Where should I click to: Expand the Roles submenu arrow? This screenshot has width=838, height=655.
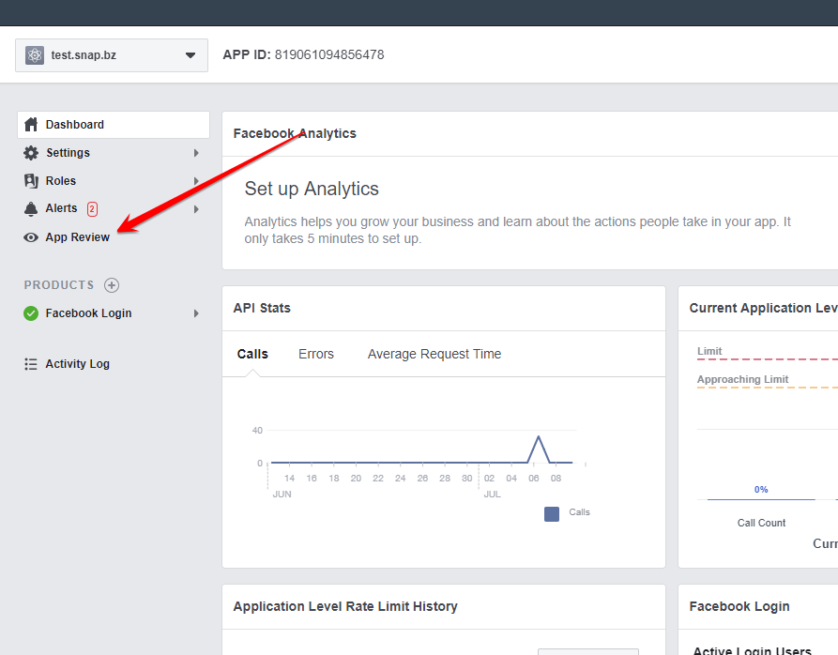point(196,181)
